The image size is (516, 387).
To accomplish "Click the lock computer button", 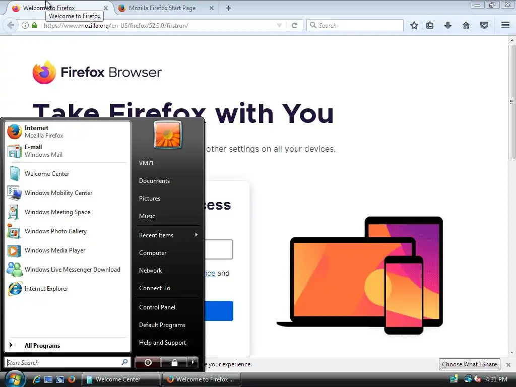I will (x=174, y=362).
